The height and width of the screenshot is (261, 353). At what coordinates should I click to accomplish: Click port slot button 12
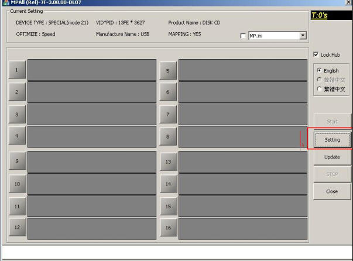[17, 226]
